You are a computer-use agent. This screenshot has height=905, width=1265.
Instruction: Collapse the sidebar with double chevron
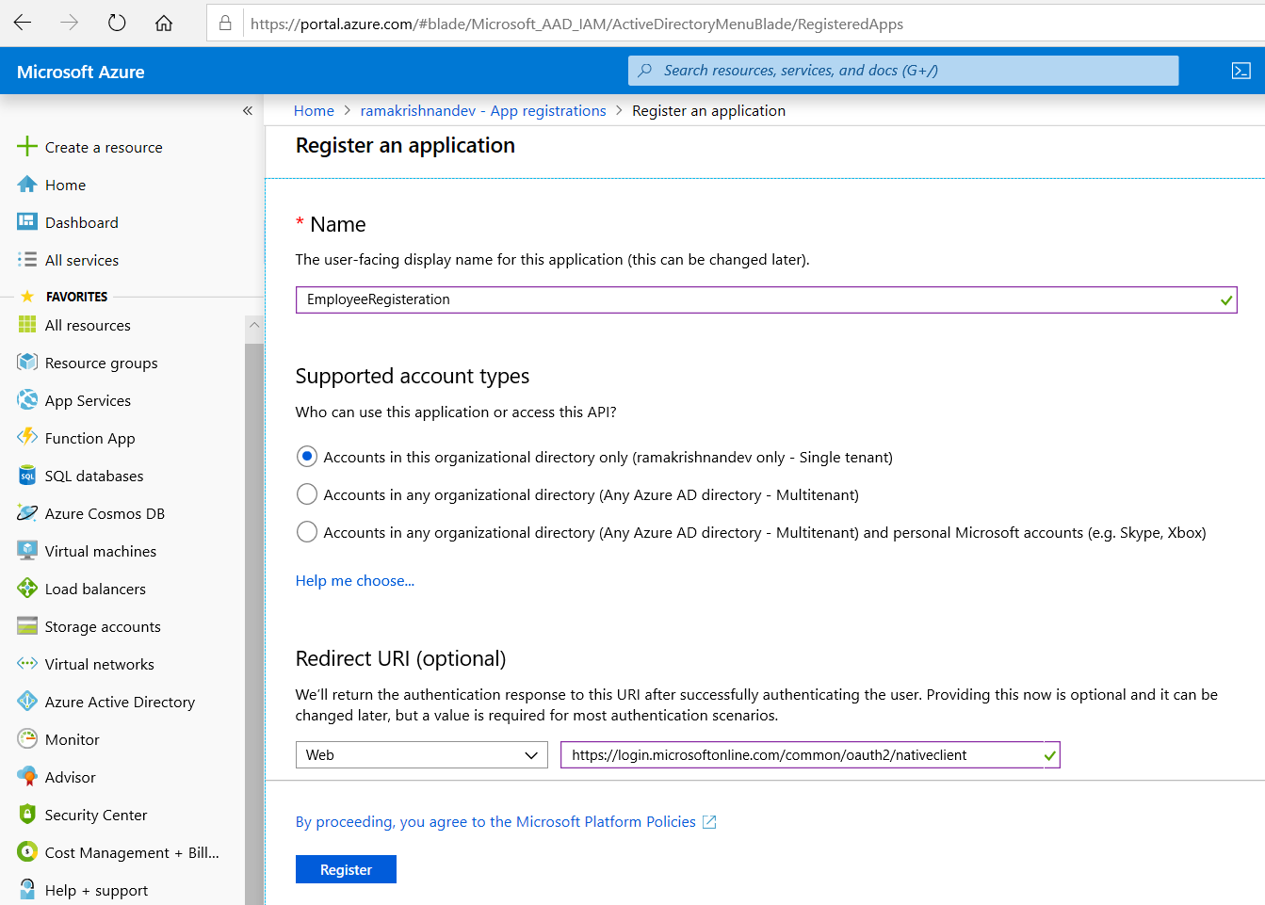[x=248, y=110]
